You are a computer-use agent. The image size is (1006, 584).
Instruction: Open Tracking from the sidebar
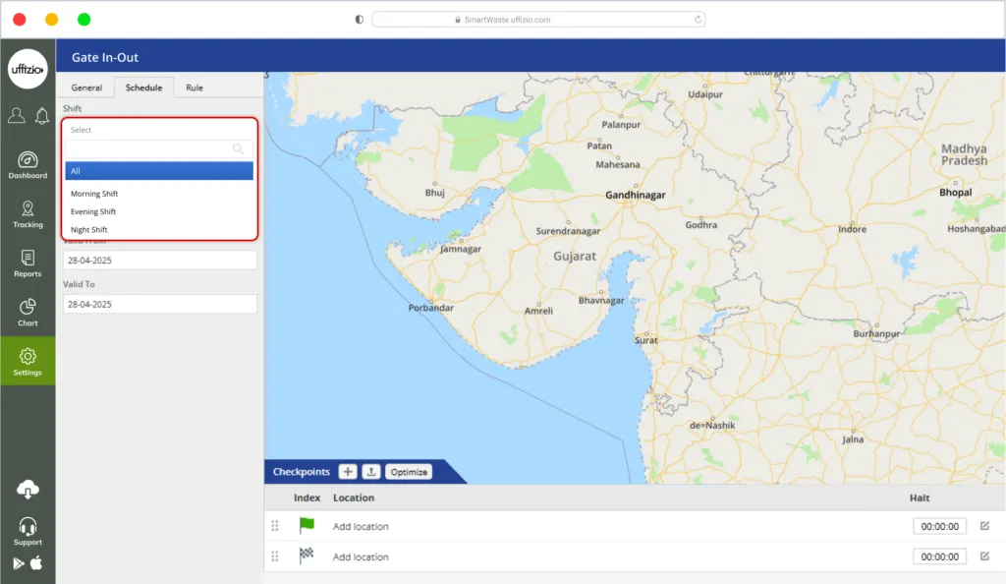click(28, 213)
